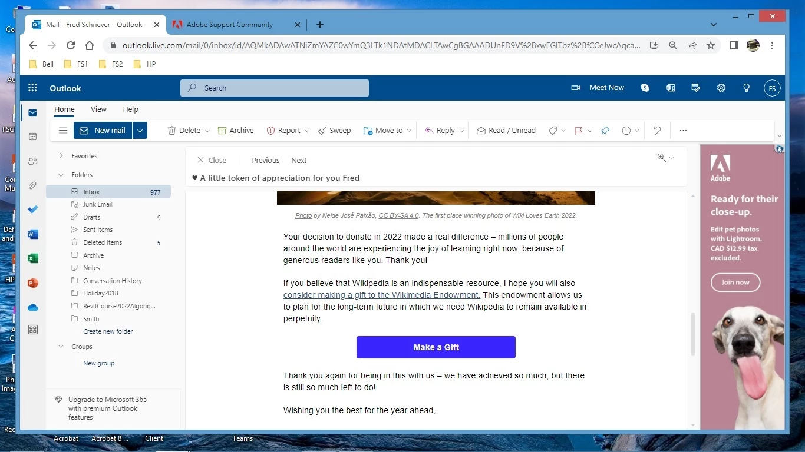Launch PowerPoint from the left rail
Viewport: 805px width, 452px height.
[33, 283]
